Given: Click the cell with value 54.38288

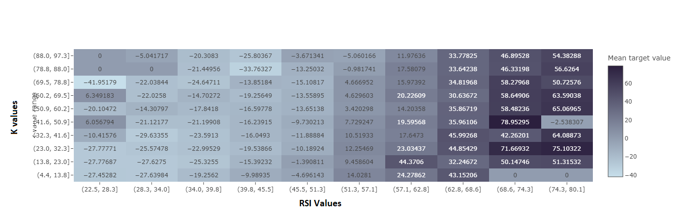Looking at the screenshot, I should click(x=567, y=55).
